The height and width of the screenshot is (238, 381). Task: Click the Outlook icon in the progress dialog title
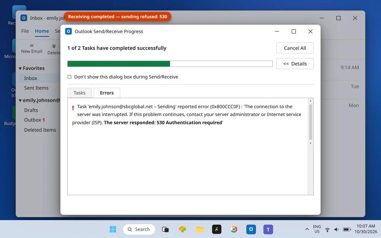tap(68, 31)
